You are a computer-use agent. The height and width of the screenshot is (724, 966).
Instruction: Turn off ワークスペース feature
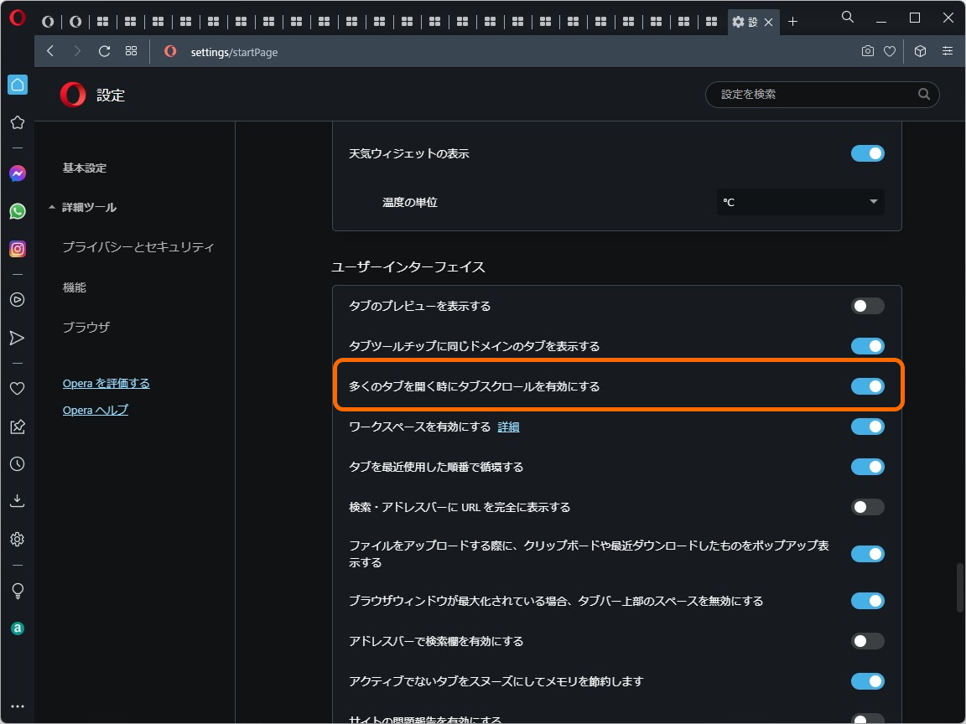pos(867,427)
